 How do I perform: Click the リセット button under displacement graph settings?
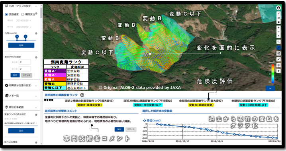(x=26, y=75)
